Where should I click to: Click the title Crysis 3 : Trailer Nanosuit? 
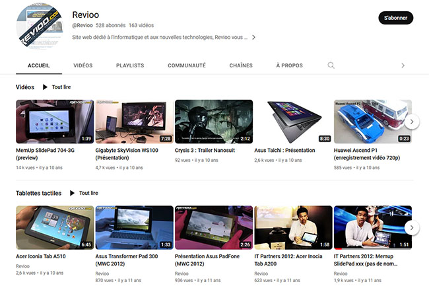click(x=205, y=151)
